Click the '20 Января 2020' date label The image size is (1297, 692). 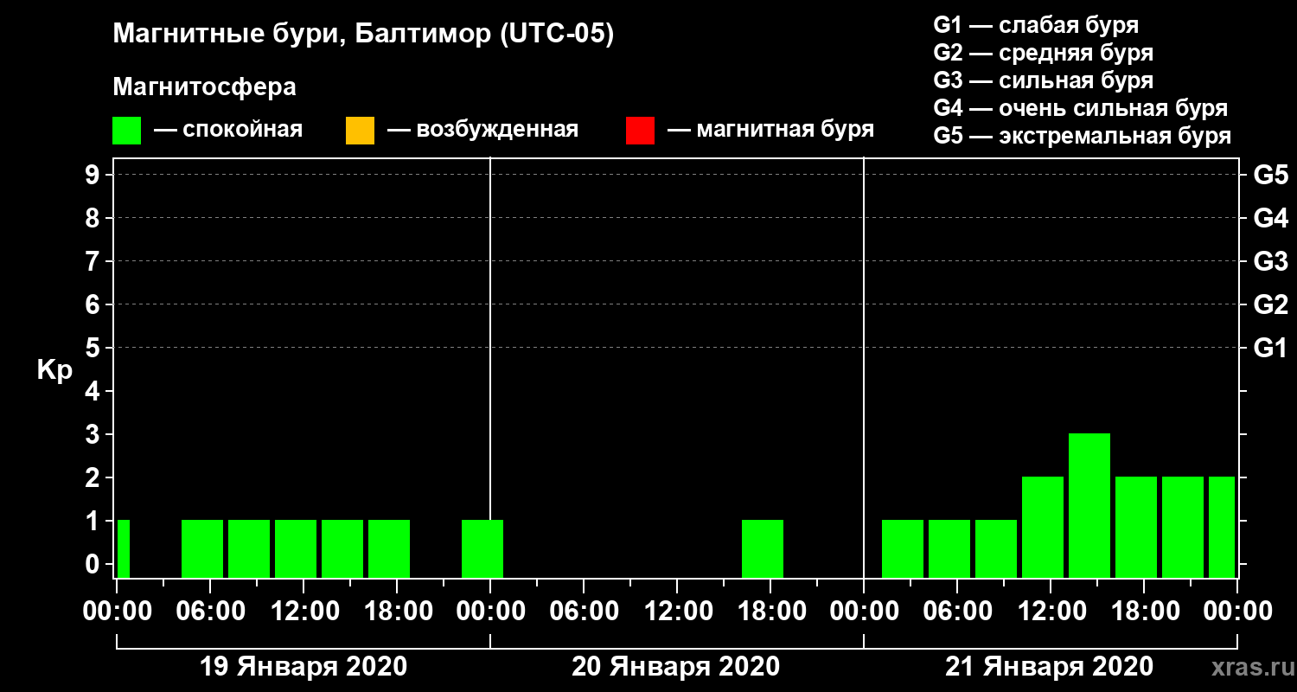[x=676, y=667]
